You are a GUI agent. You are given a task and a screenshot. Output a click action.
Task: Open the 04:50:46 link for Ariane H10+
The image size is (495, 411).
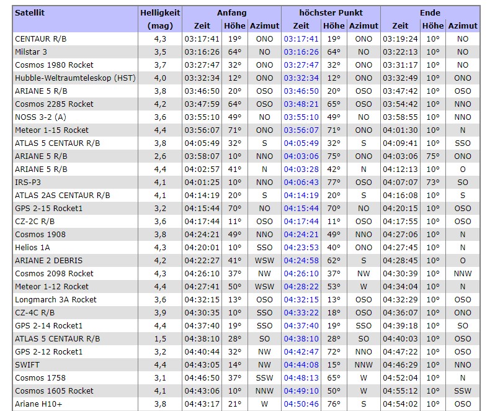[x=301, y=404]
